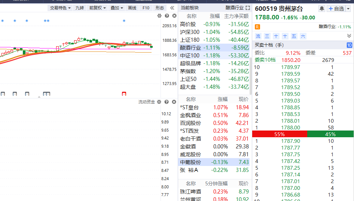The height and width of the screenshot is (201, 354).
Task: Open the *ST皇台 stock row
Action: point(214,107)
